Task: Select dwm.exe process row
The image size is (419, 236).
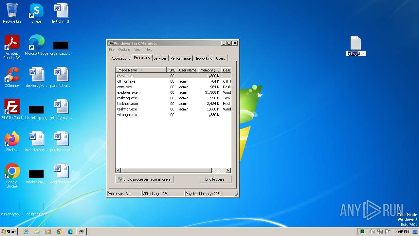Action: 173,87
